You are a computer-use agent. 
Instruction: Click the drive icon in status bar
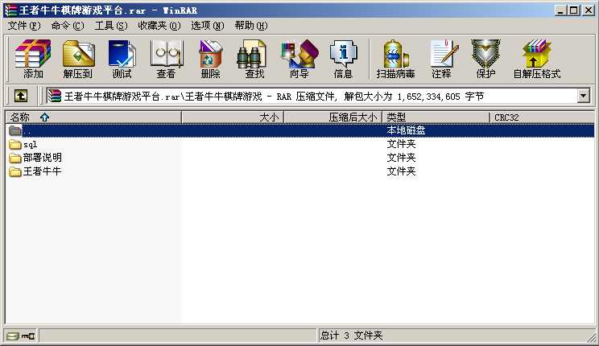[13, 336]
